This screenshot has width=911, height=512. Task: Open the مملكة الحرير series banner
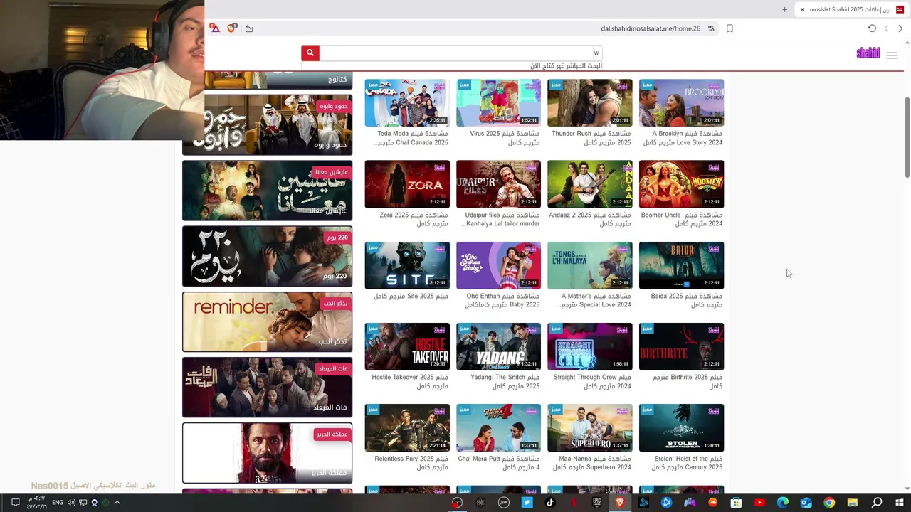pyautogui.click(x=267, y=453)
